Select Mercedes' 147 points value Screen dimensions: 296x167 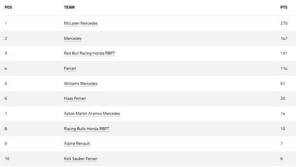[x=284, y=38]
